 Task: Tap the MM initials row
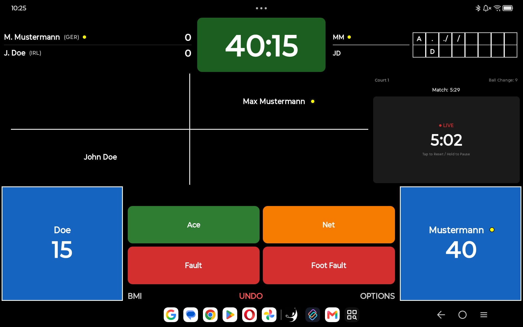(371, 37)
